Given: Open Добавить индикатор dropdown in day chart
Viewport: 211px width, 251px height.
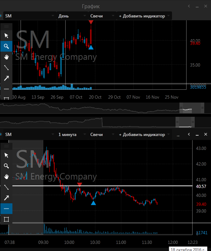Looking at the screenshot, I should (144, 16).
